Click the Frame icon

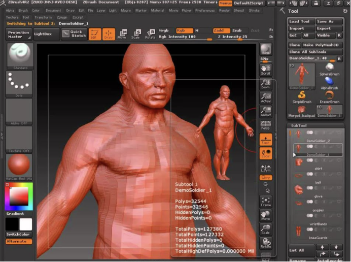(x=266, y=202)
